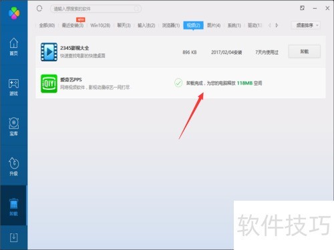
Task: Select the highlighted 视频(2) tab
Action: coord(193,25)
